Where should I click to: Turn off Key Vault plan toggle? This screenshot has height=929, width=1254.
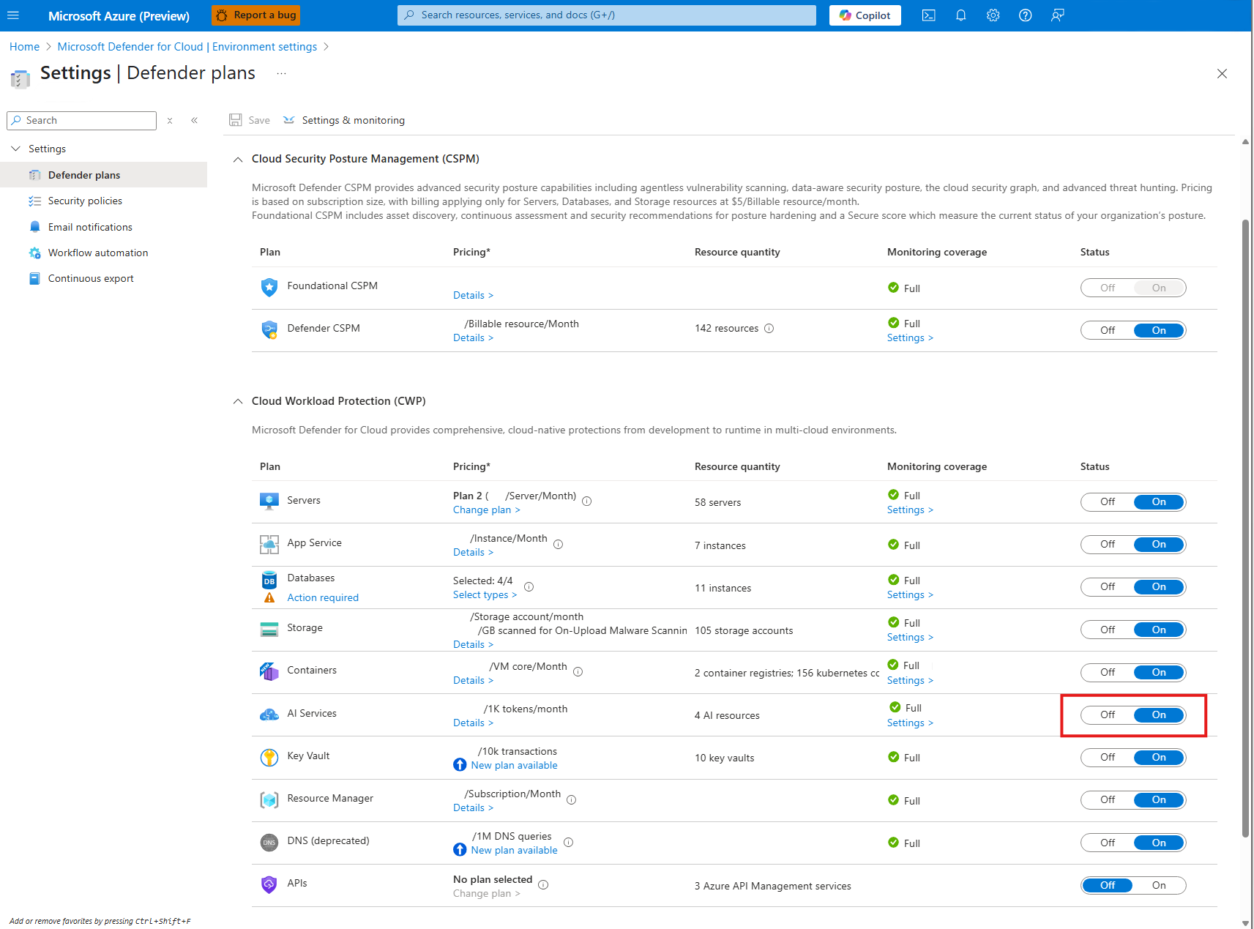tap(1108, 757)
